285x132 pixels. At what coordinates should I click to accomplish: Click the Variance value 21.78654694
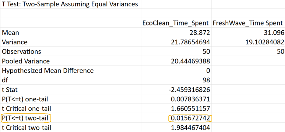190,42
